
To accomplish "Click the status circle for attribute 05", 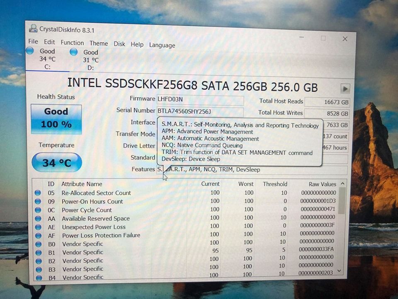I will (38, 193).
